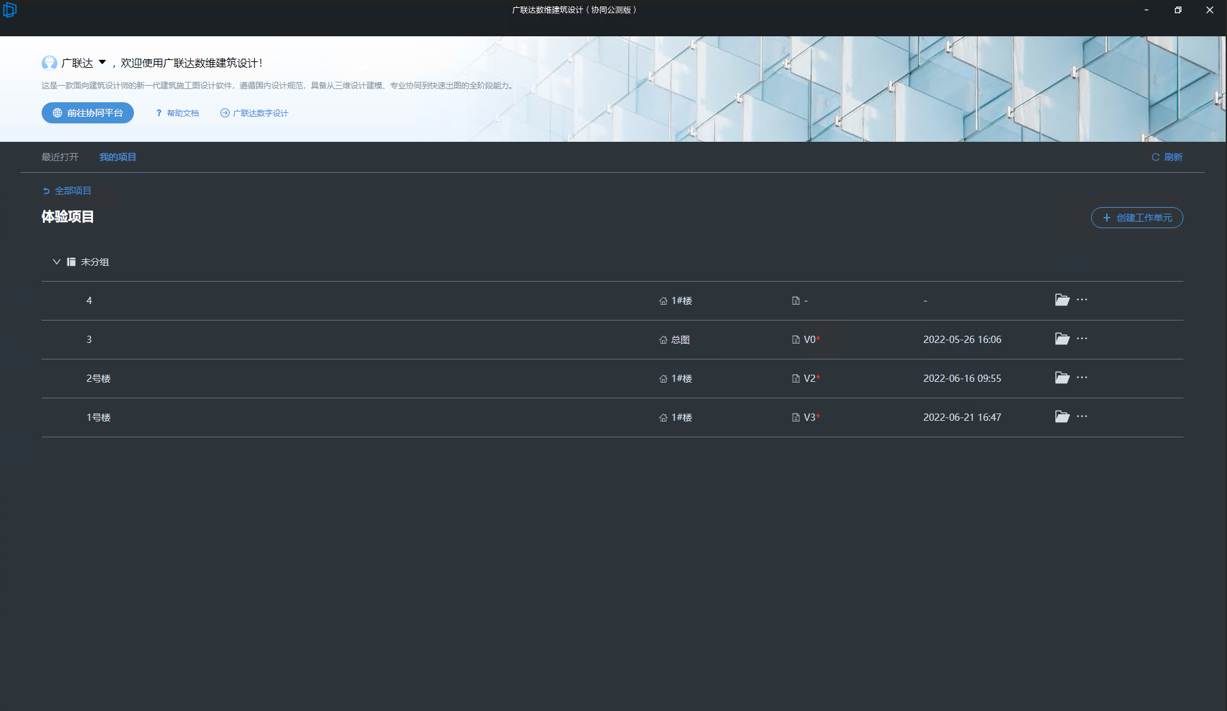Click 未分组 group label
The height and width of the screenshot is (711, 1227).
click(95, 262)
